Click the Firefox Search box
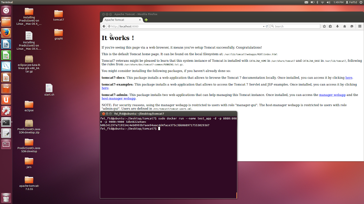The image size is (364, 204). point(295,26)
